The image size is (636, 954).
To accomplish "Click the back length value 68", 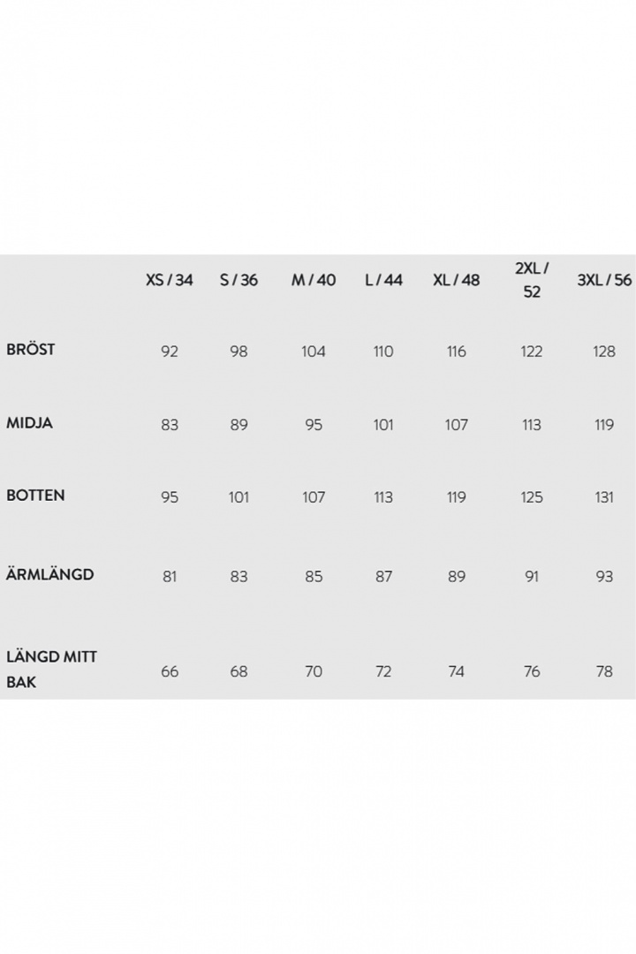I will click(238, 671).
